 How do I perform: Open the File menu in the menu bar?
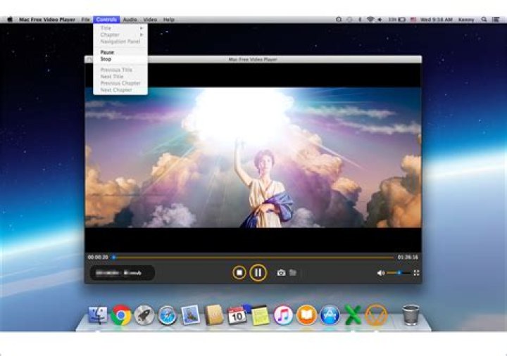pos(85,20)
